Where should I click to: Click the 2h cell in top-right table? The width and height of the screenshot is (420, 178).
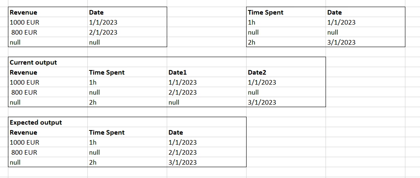click(286, 42)
